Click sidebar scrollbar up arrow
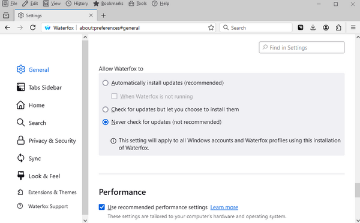The image size is (360, 223). (85, 37)
